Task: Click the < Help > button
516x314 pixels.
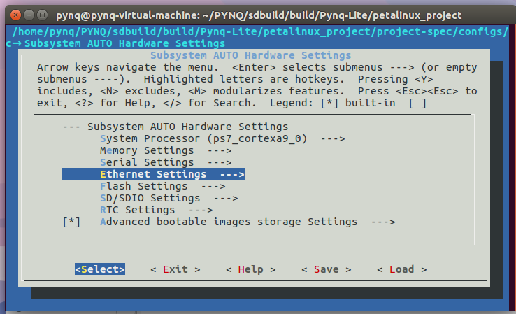Action: [x=251, y=269]
